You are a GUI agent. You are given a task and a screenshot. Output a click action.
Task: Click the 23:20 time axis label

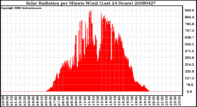point(175,101)
